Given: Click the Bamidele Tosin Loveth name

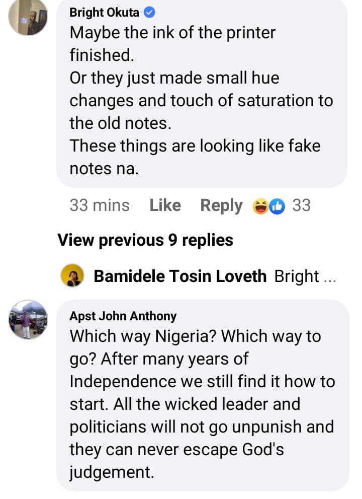Looking at the screenshot, I should (x=180, y=276).
